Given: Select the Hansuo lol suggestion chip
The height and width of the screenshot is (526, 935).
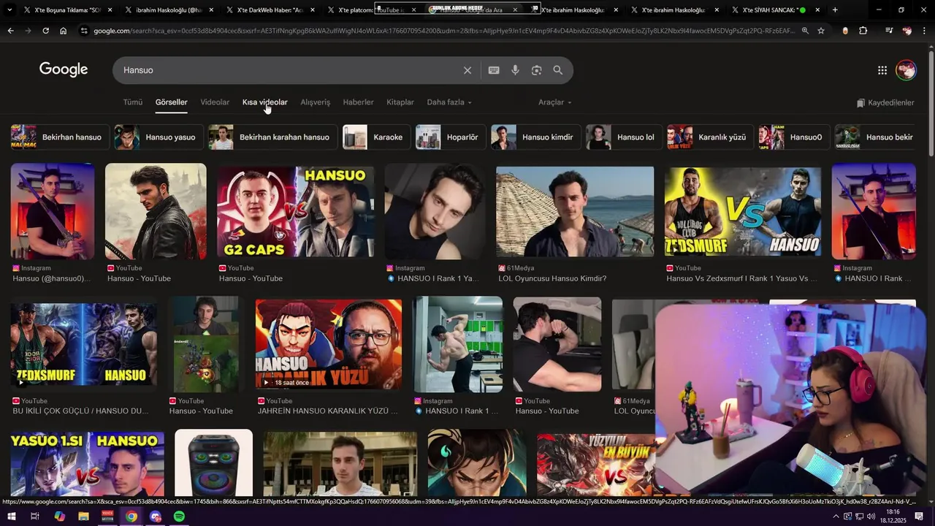Looking at the screenshot, I should pyautogui.click(x=625, y=137).
